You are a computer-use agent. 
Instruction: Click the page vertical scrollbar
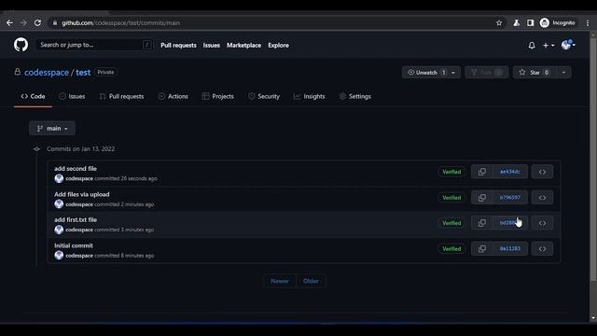(593, 160)
